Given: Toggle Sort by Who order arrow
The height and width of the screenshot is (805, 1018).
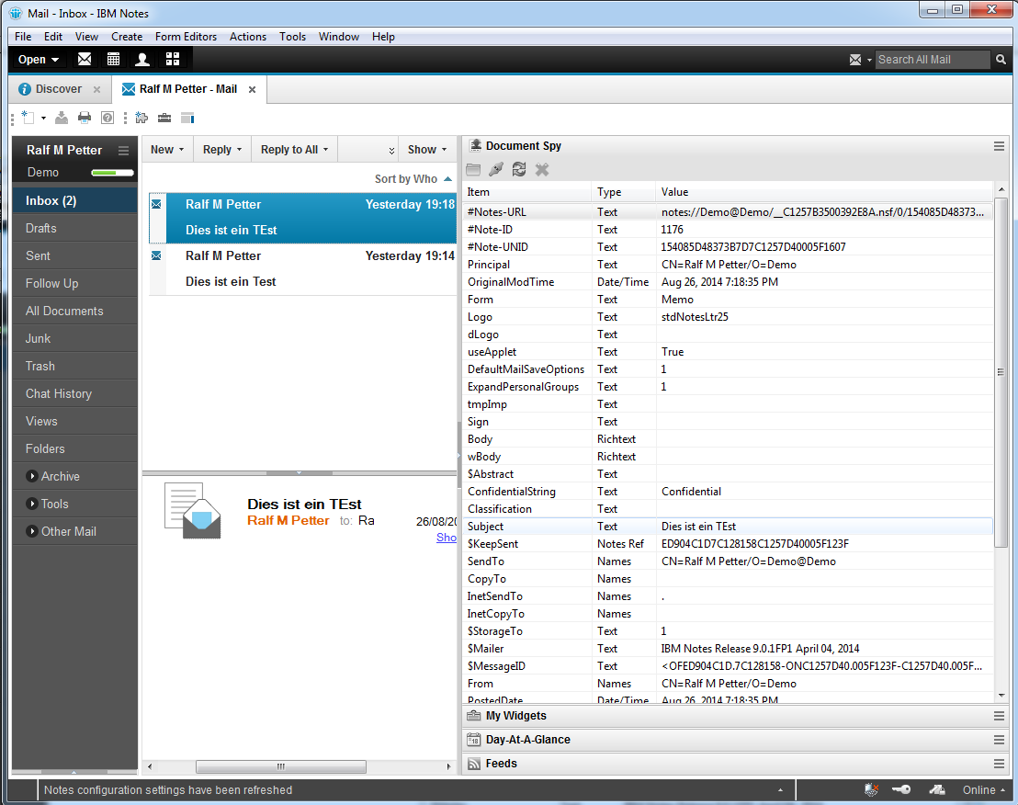Looking at the screenshot, I should [x=447, y=179].
